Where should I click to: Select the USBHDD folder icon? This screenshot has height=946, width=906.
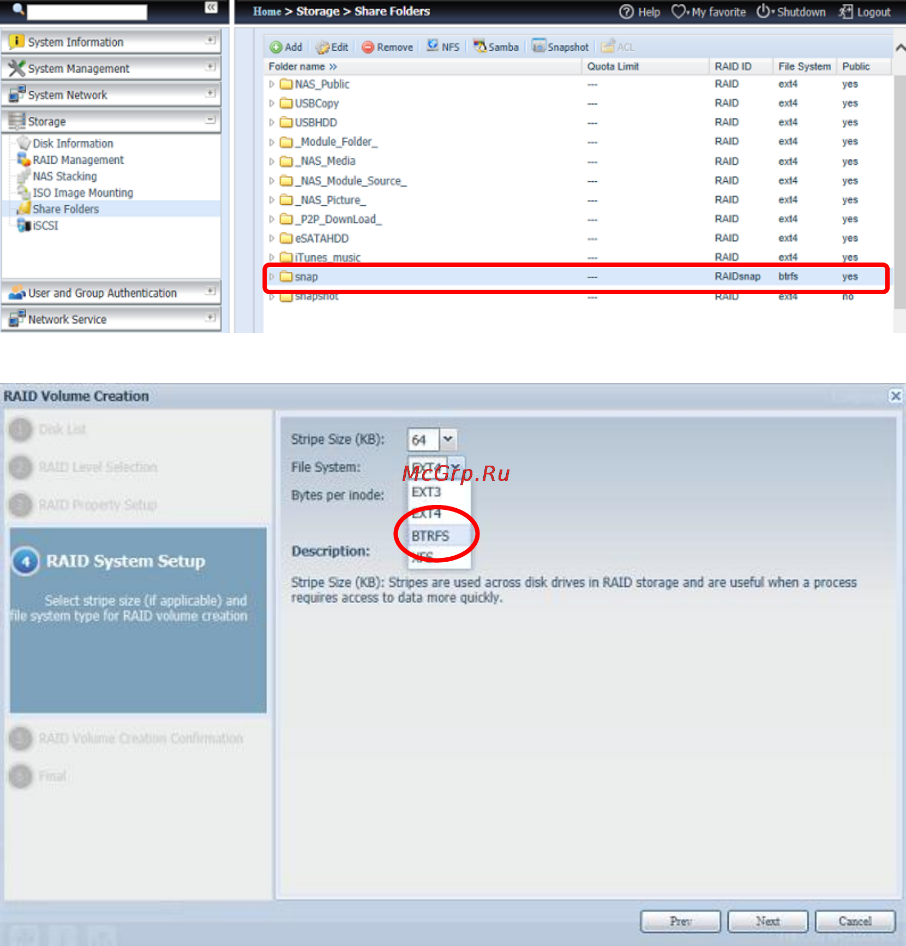point(286,122)
